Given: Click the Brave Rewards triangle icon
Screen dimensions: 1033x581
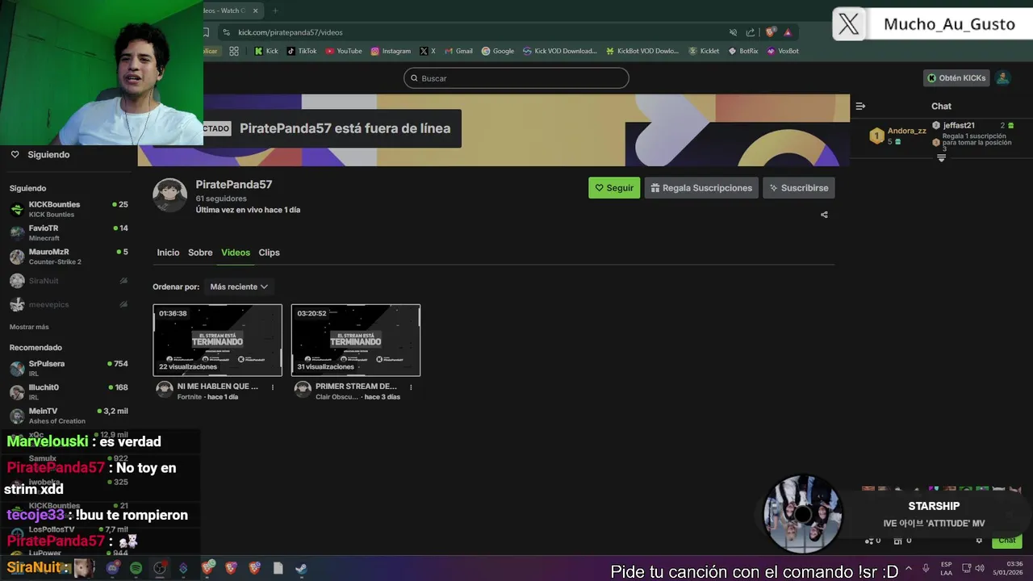Looking at the screenshot, I should pyautogui.click(x=788, y=32).
